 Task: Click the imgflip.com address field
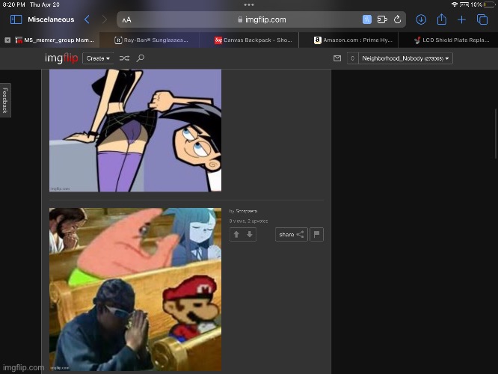point(262,19)
